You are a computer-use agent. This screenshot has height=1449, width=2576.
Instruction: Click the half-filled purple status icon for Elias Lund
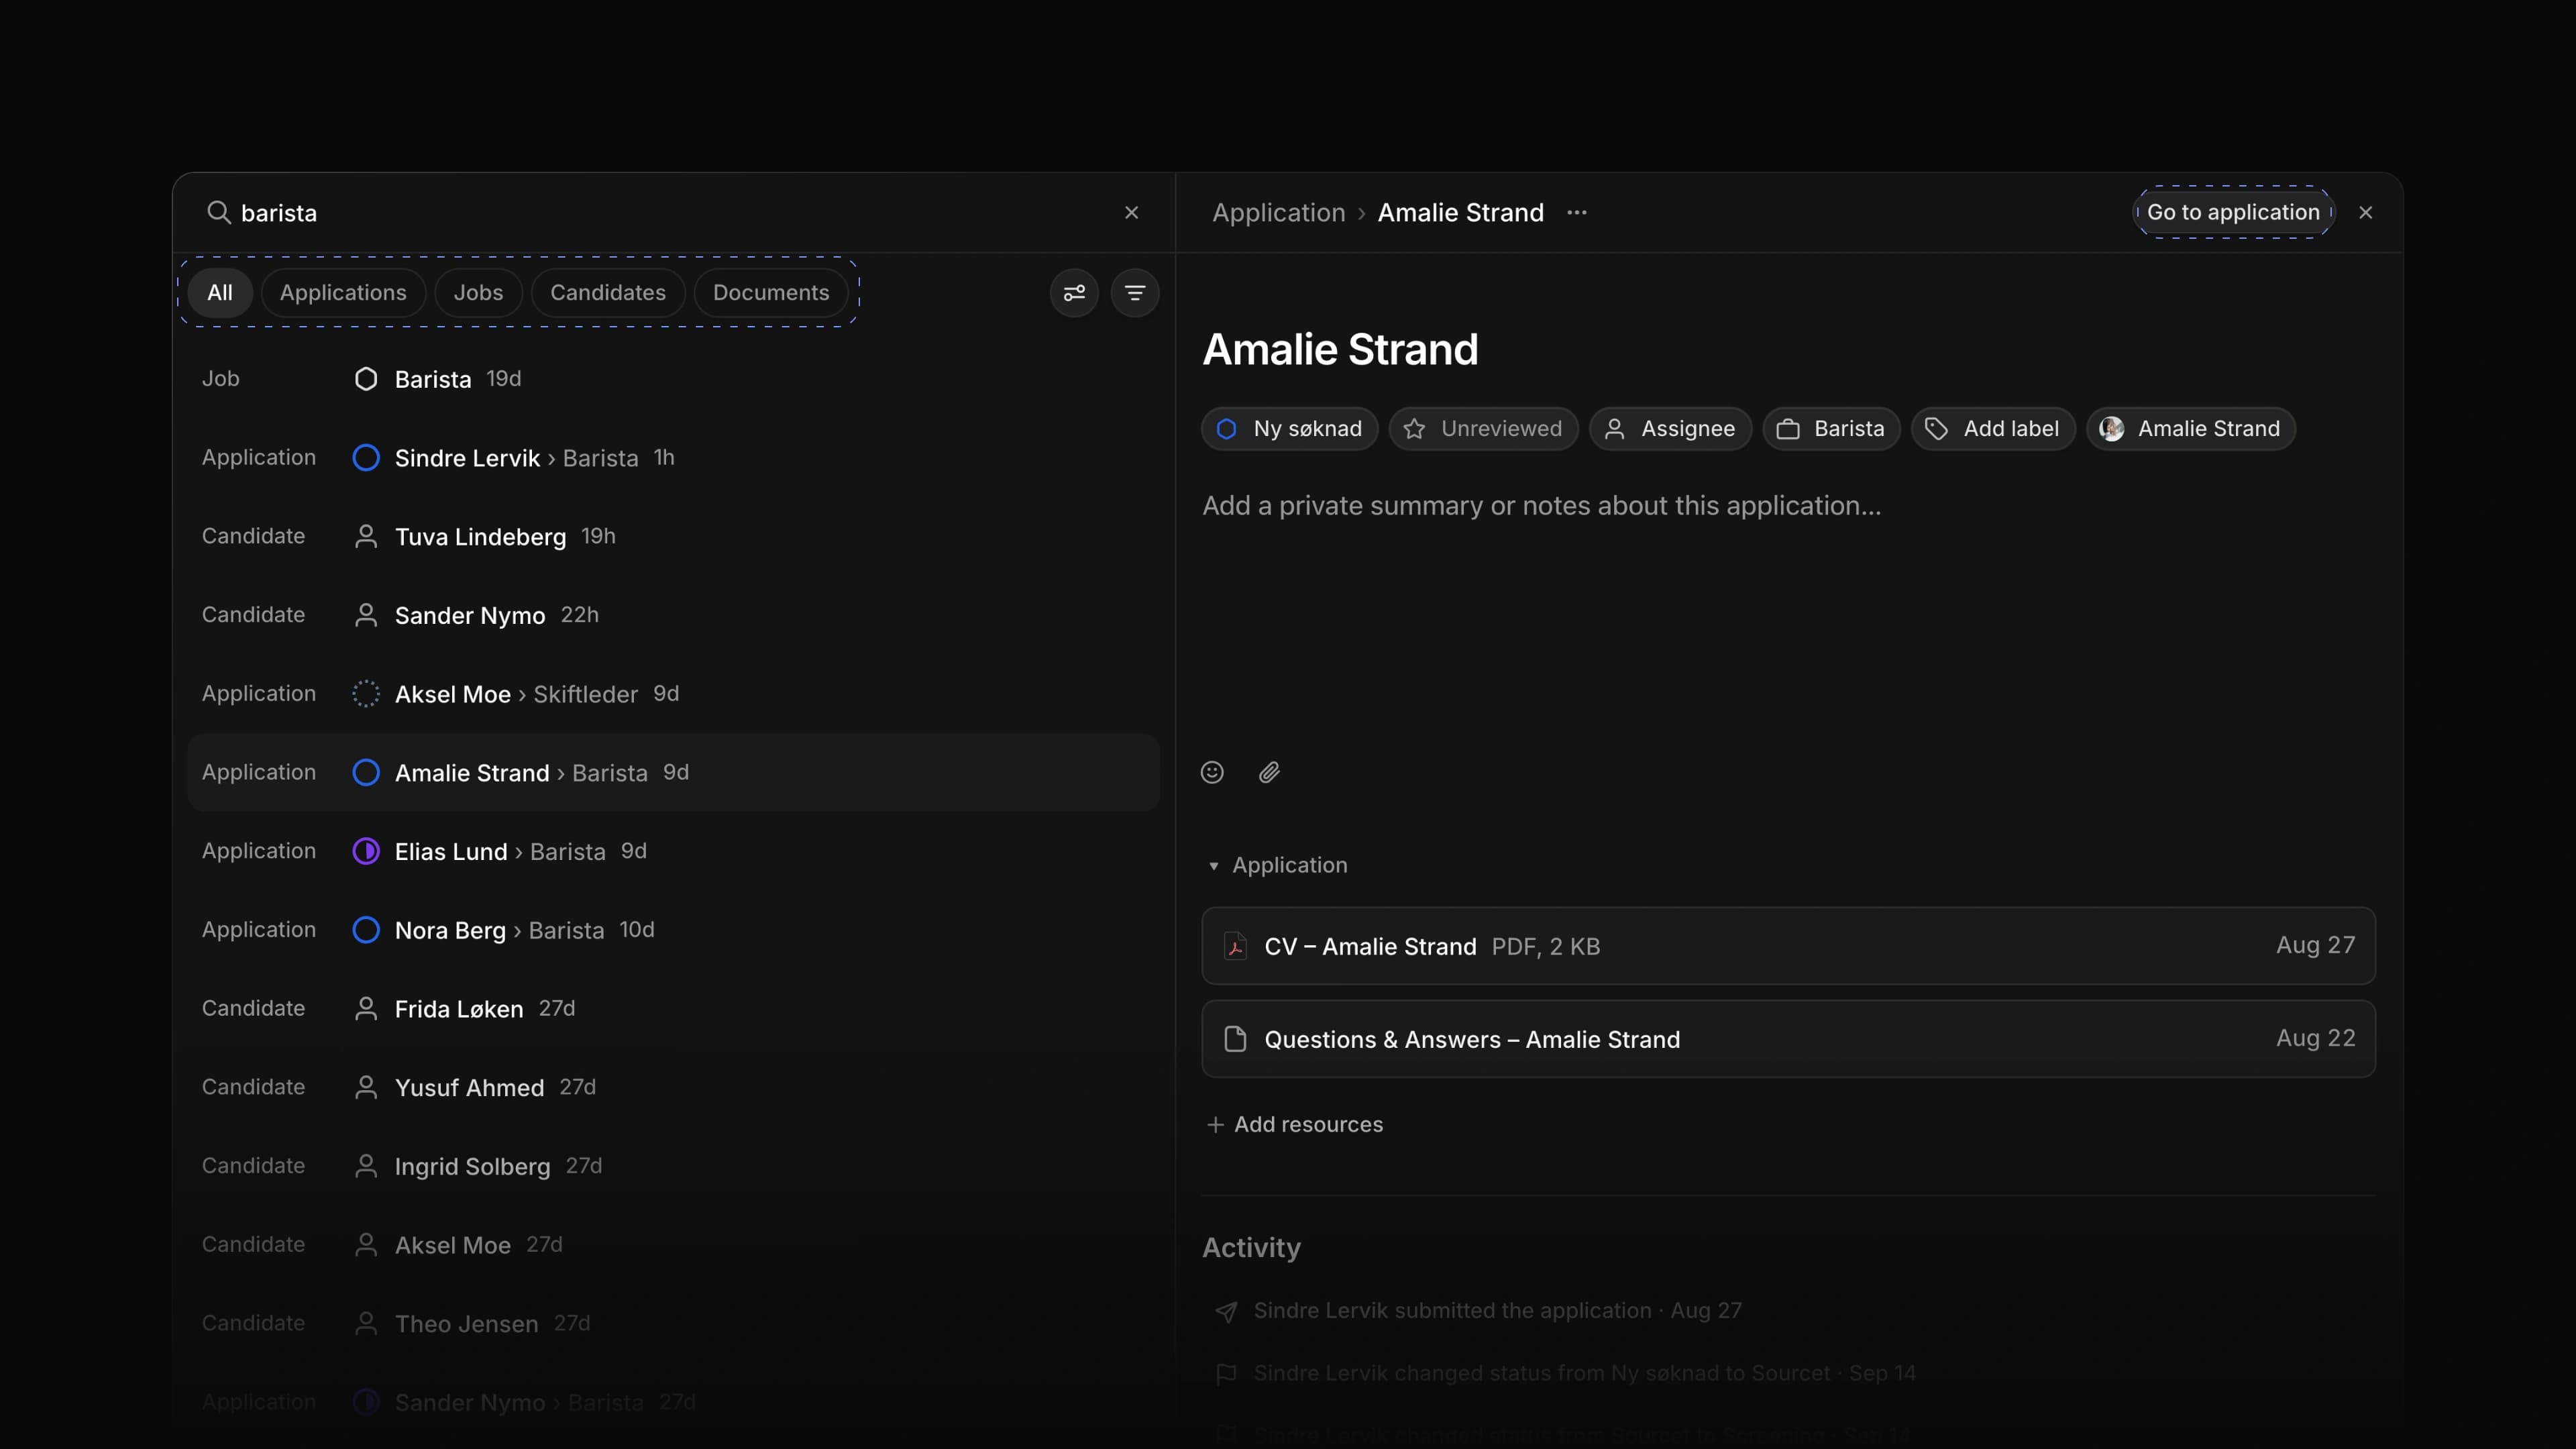point(366,851)
